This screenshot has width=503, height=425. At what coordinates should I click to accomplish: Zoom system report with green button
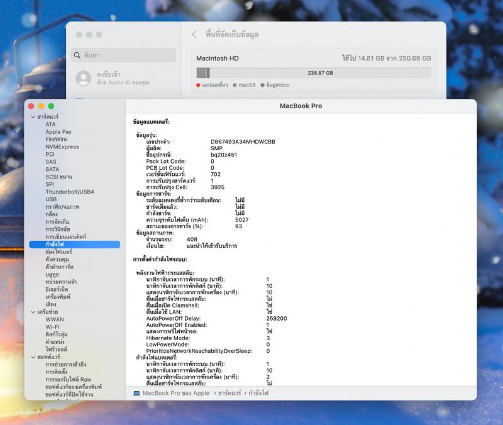tap(51, 106)
